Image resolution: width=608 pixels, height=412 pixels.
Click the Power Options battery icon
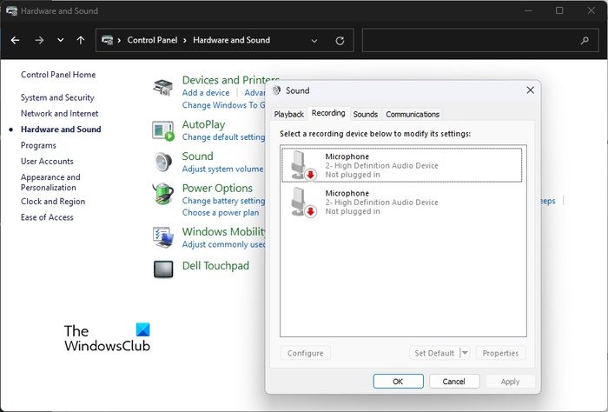tap(163, 194)
